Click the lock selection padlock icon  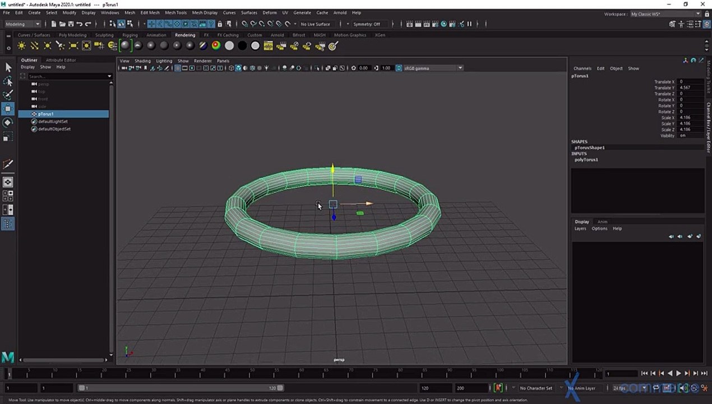click(x=220, y=24)
